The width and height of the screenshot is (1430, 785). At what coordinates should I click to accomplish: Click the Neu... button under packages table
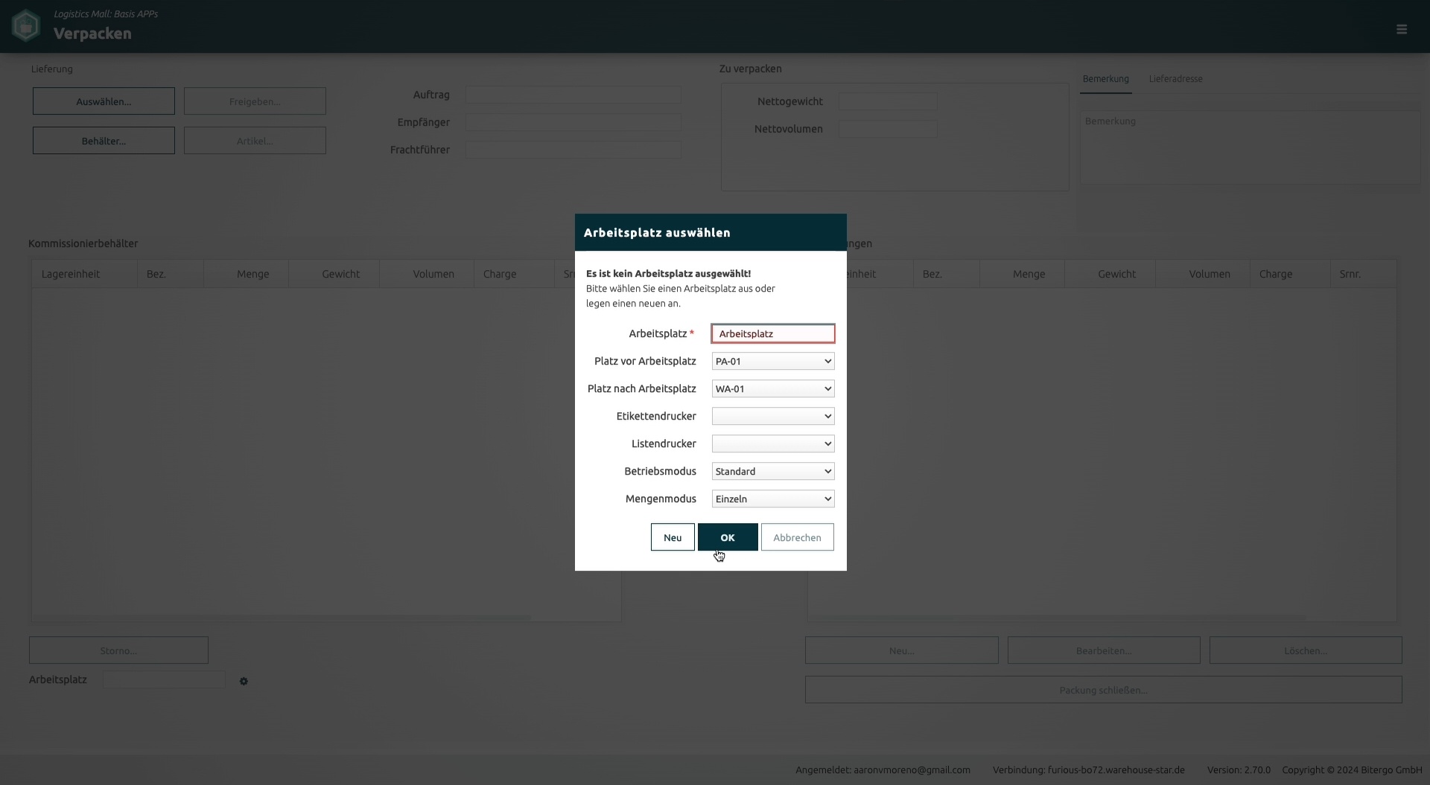901,650
